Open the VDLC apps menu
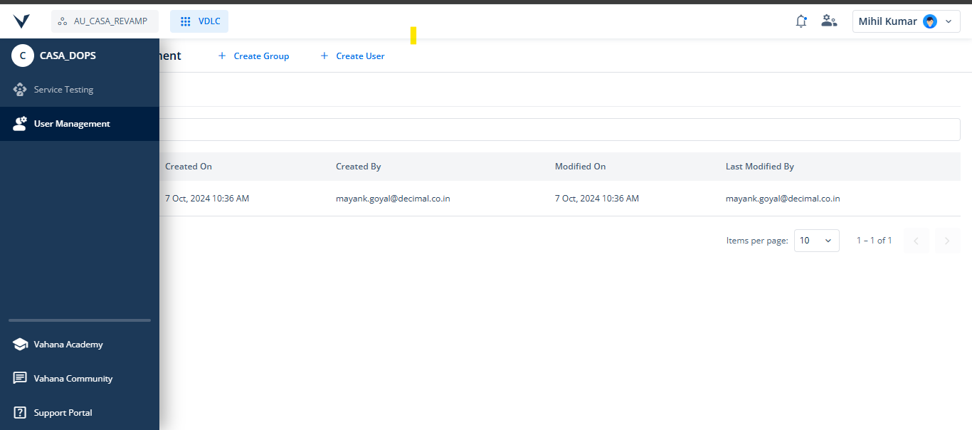 tap(199, 21)
